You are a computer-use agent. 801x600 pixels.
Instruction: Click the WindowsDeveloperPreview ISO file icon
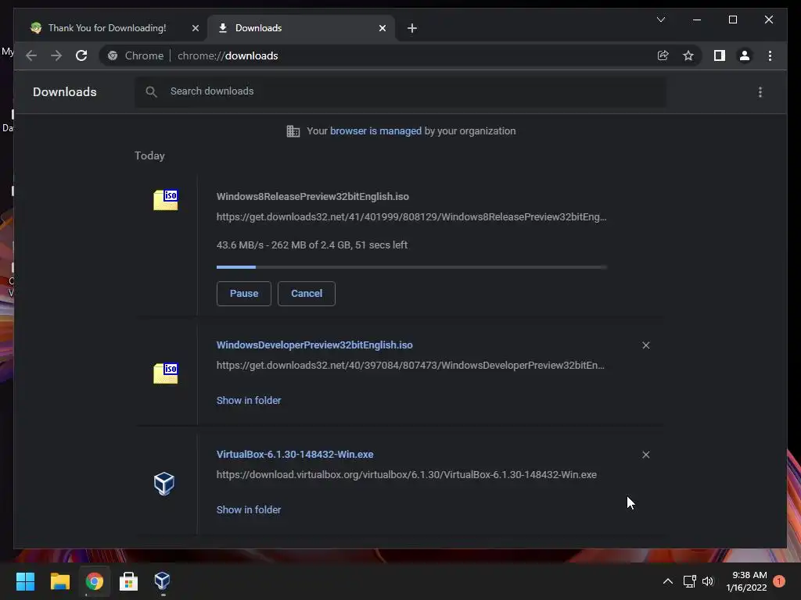pyautogui.click(x=166, y=373)
